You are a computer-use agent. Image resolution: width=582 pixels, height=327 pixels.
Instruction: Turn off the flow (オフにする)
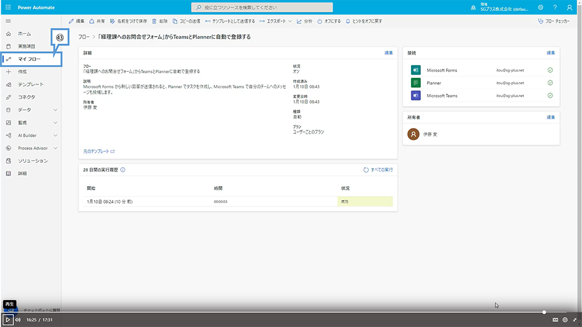329,21
